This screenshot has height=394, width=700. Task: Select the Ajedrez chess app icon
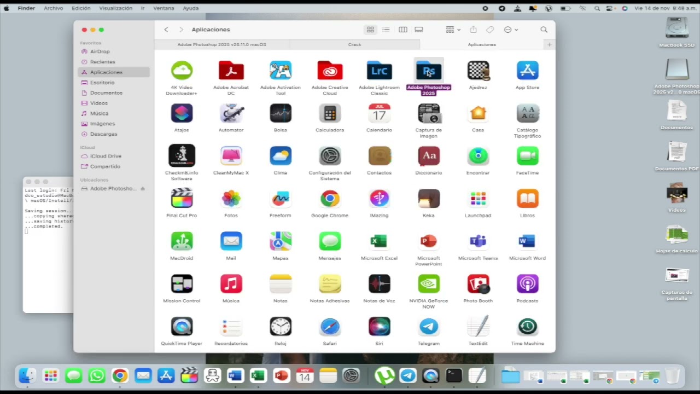point(478,71)
